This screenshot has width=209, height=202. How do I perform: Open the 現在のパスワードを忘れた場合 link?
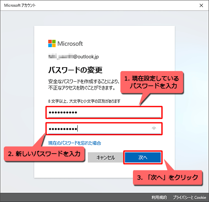pyautogui.click(x=74, y=143)
